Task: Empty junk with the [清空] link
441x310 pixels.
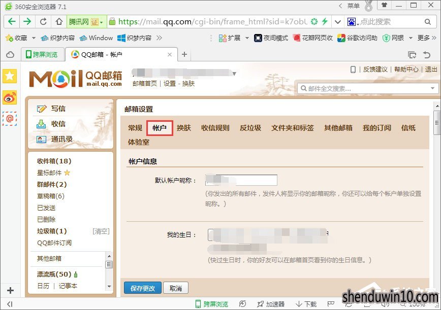Action: click(101, 231)
